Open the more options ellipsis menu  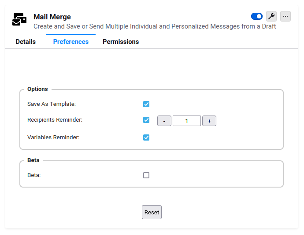click(285, 16)
